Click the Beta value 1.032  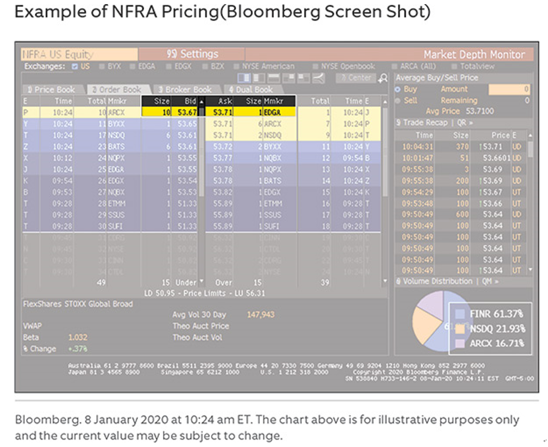coord(78,338)
